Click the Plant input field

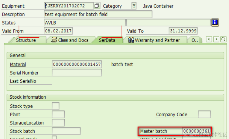(x=58, y=114)
